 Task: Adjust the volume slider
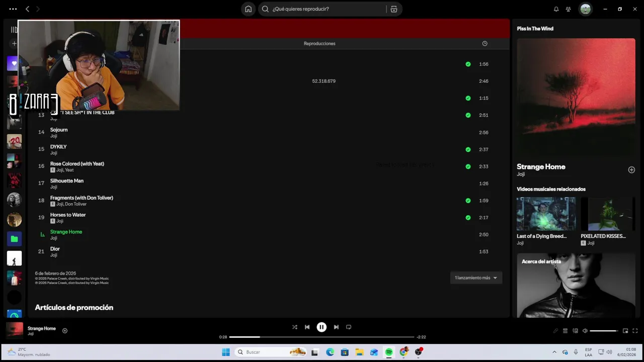(604, 331)
